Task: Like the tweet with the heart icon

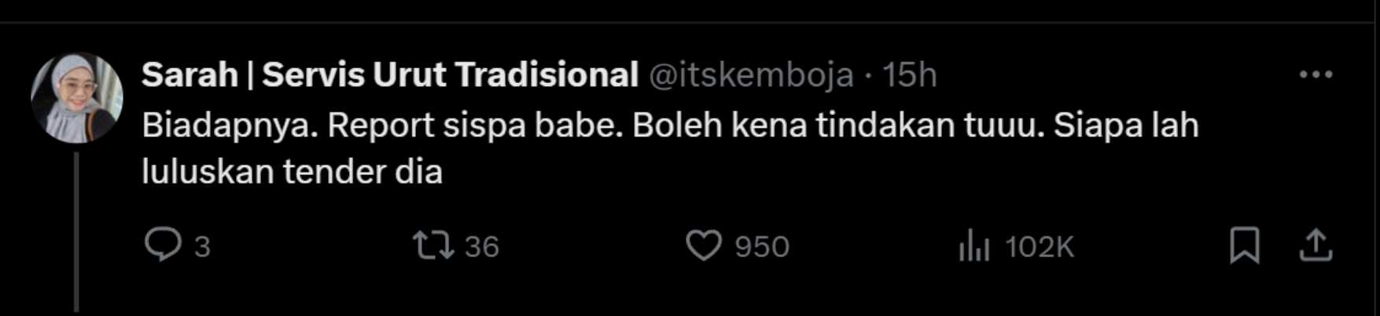Action: pos(703,245)
